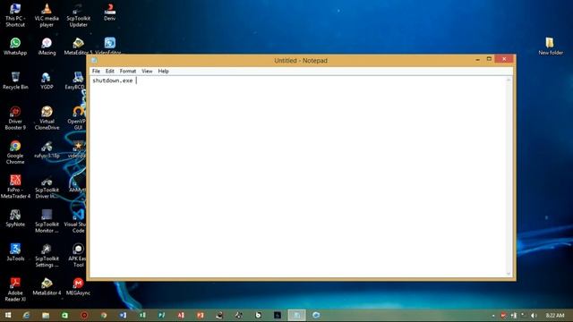Open Access from the taskbar
Viewport: 573px width, 322px height.
pos(181,315)
